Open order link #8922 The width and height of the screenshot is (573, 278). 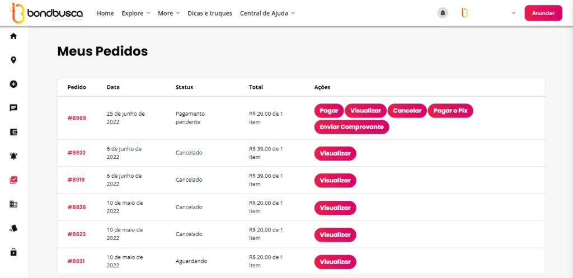[77, 153]
